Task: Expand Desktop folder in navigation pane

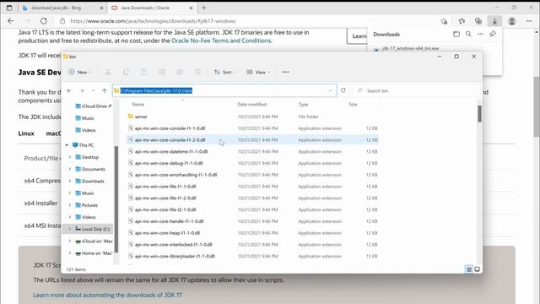Action: coord(70,157)
